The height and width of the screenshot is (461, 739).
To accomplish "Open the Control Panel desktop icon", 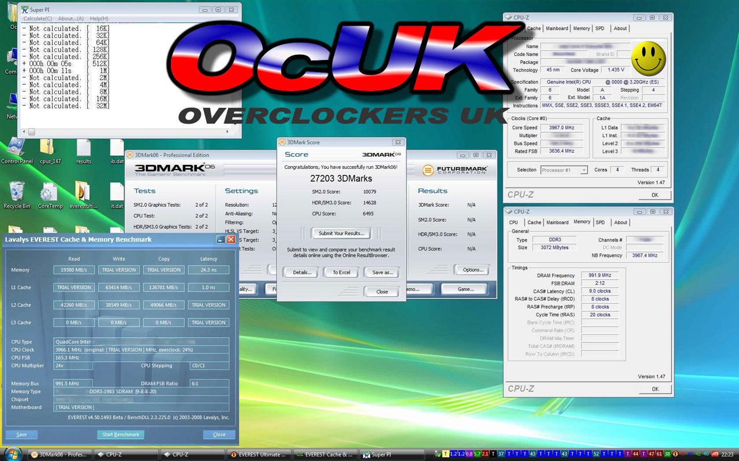I will click(17, 151).
